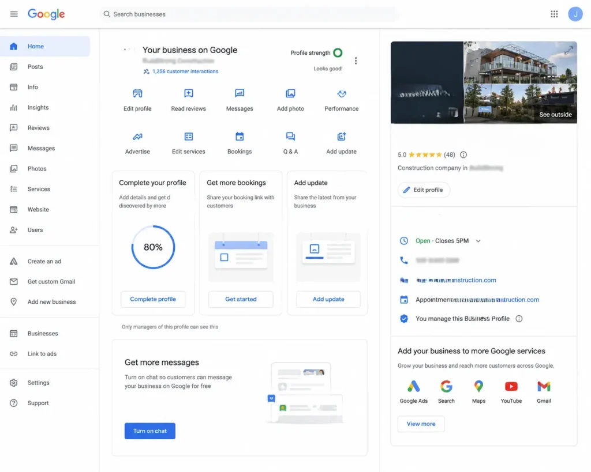Open Reviews in the sidebar
This screenshot has width=591, height=472.
(45, 128)
